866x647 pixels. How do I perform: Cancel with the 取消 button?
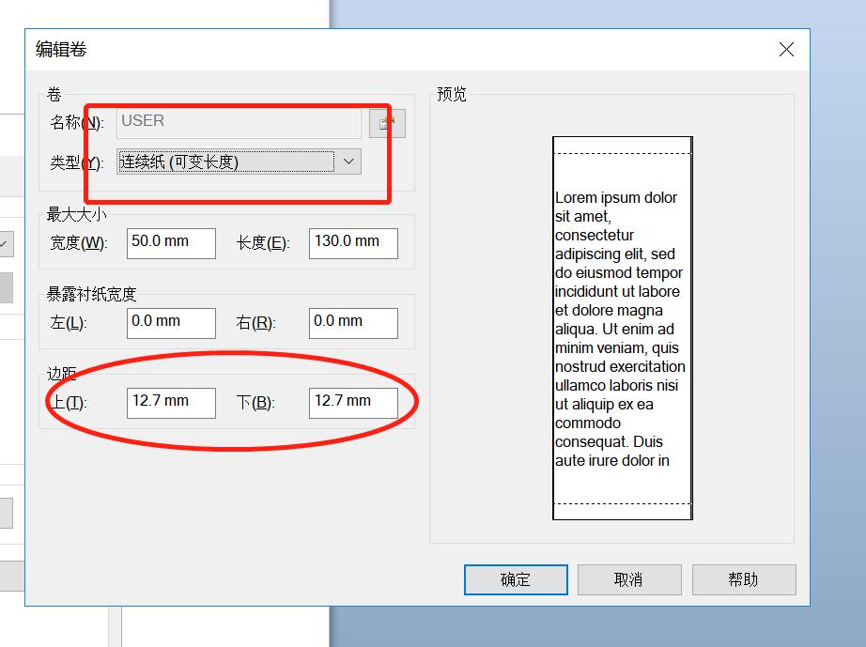(x=629, y=579)
